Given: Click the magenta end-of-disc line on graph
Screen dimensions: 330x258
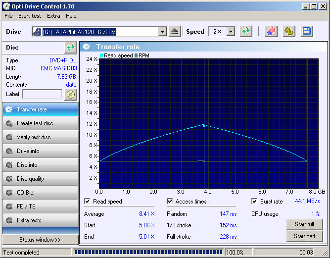Looking at the screenshot, I should click(307, 124).
